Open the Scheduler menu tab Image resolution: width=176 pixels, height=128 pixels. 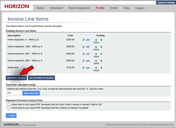[x=57, y=8]
